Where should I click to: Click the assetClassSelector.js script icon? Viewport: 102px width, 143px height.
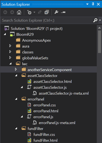[x=29, y=87]
